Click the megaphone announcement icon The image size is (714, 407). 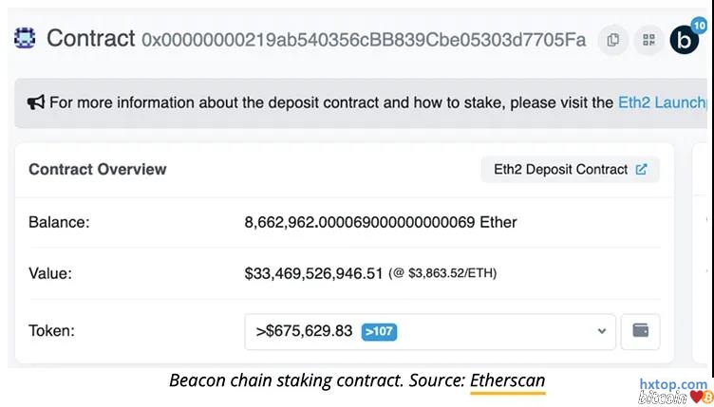pyautogui.click(x=36, y=102)
